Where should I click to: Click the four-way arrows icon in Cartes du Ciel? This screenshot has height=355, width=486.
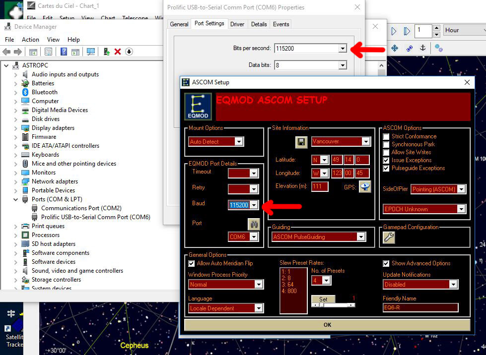point(395,48)
